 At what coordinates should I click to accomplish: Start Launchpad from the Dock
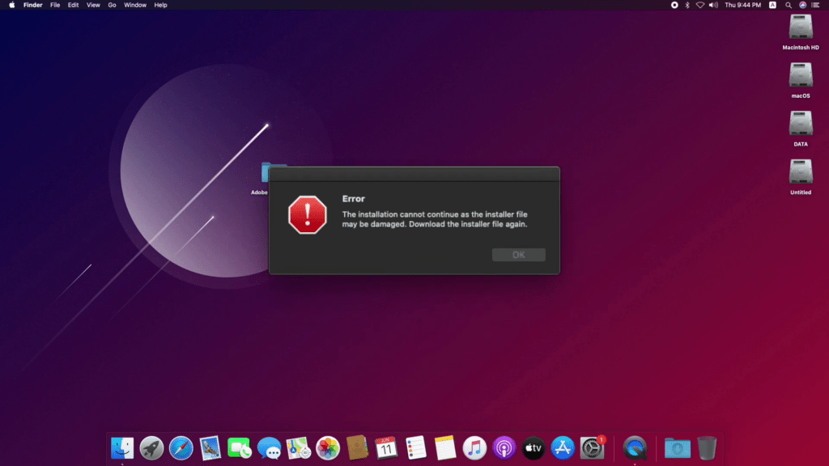point(151,447)
